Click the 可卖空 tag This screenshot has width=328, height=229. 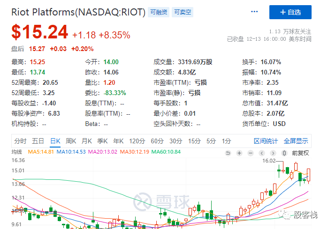[183, 12]
